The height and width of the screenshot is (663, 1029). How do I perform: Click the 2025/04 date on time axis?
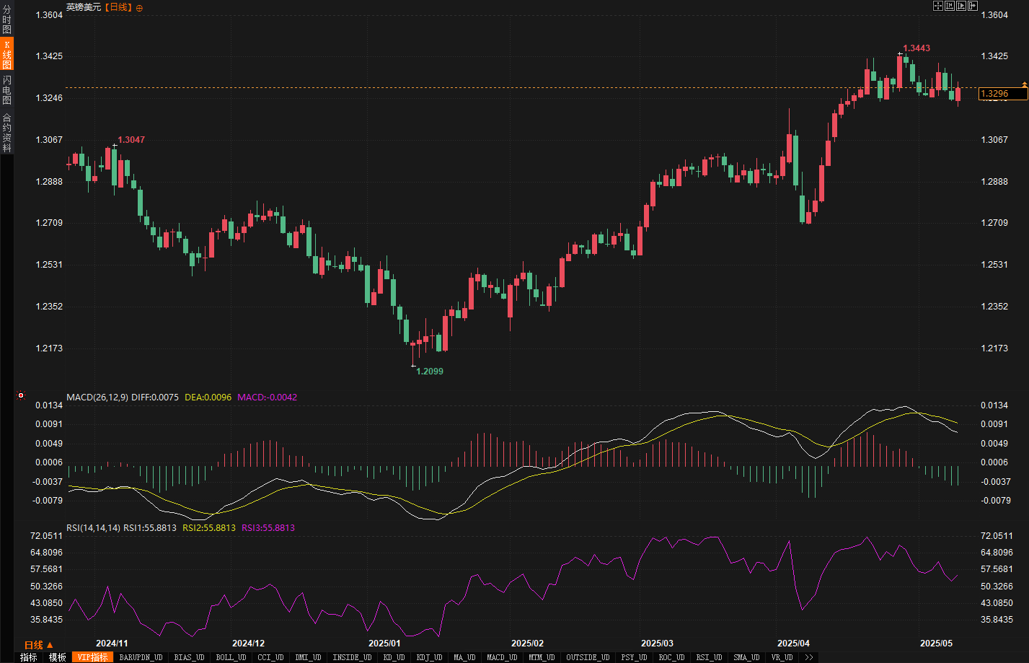[x=793, y=643]
